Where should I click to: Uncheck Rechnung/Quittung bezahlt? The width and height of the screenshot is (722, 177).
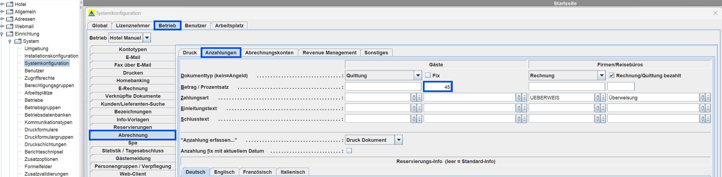point(612,75)
